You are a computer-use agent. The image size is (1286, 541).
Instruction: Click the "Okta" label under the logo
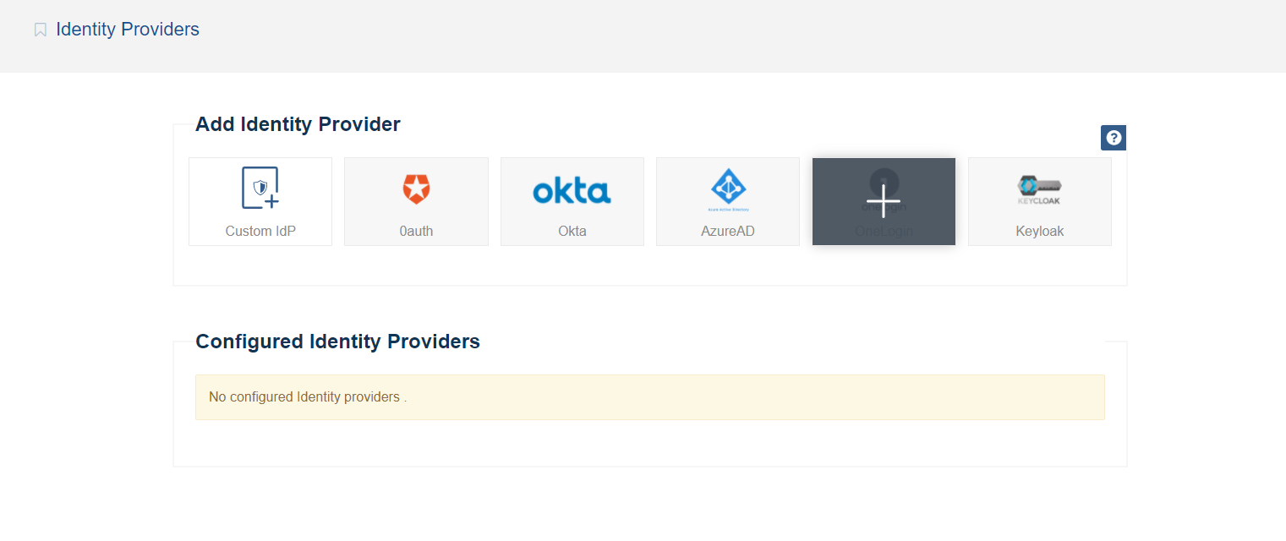(x=572, y=231)
